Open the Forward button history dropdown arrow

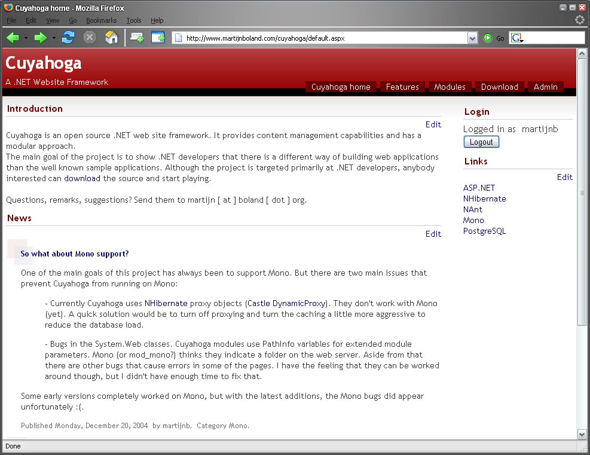point(54,38)
